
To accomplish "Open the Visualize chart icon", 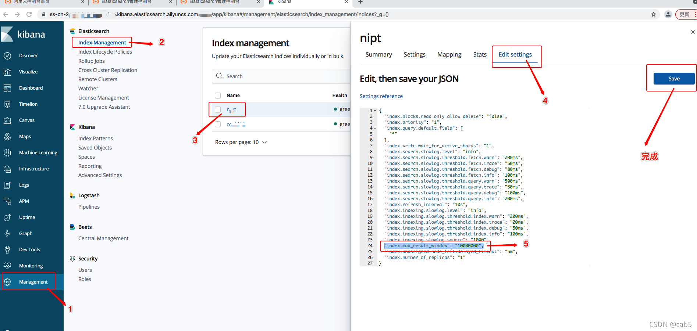I will (x=7, y=72).
